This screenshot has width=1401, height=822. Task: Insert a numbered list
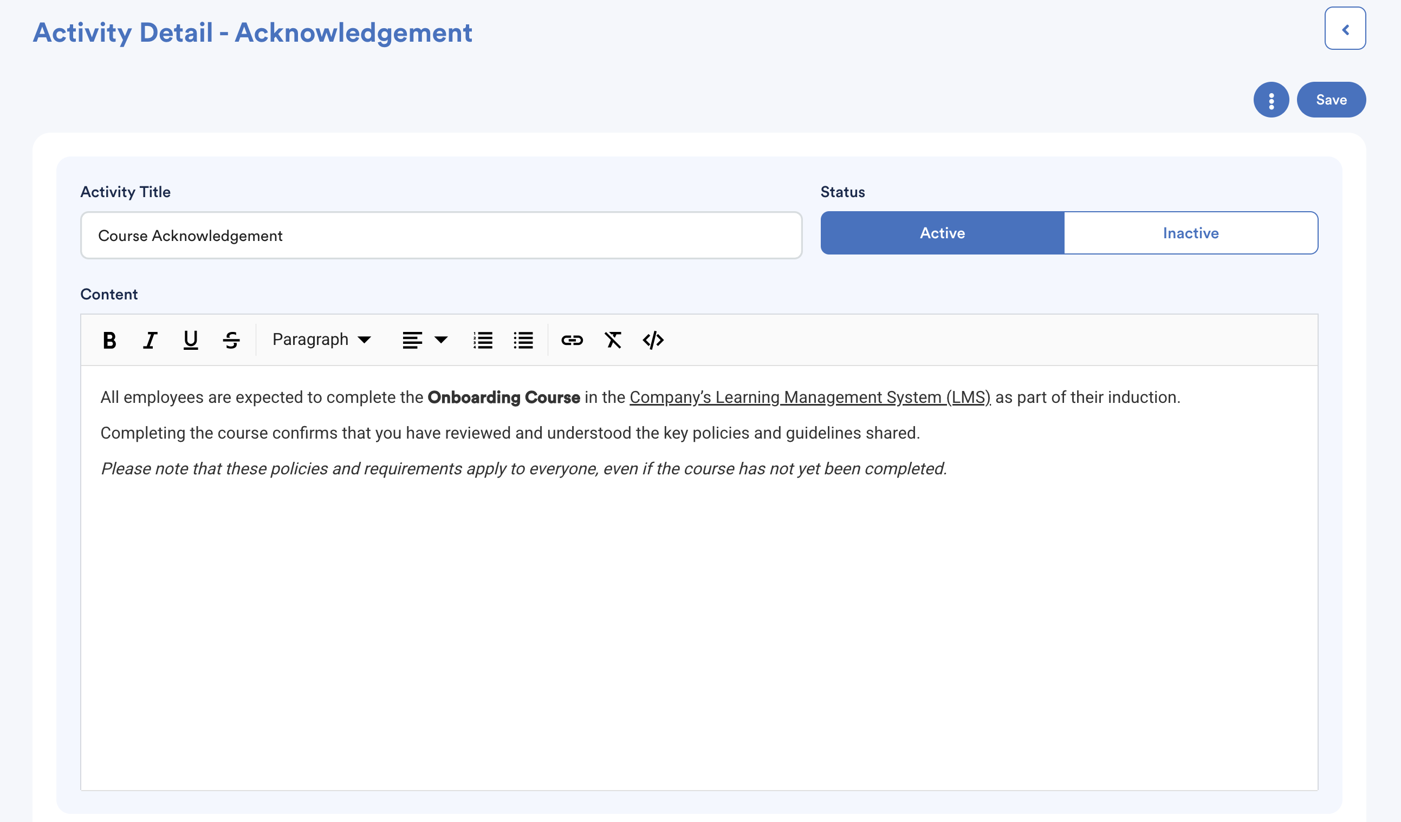click(483, 340)
